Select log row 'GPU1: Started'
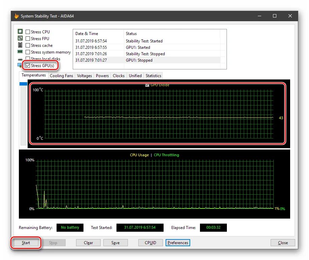The height and width of the screenshot is (260, 309). pos(147,47)
